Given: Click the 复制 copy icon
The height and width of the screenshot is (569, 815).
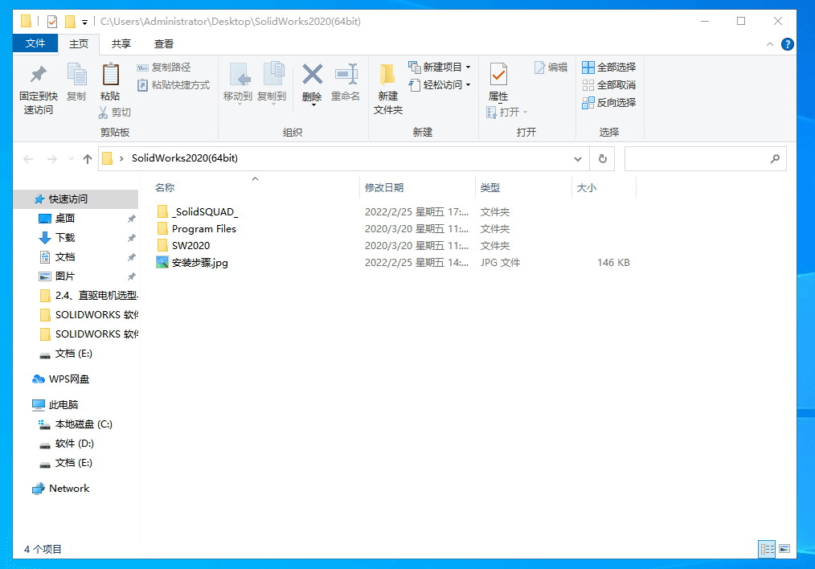Looking at the screenshot, I should (76, 74).
